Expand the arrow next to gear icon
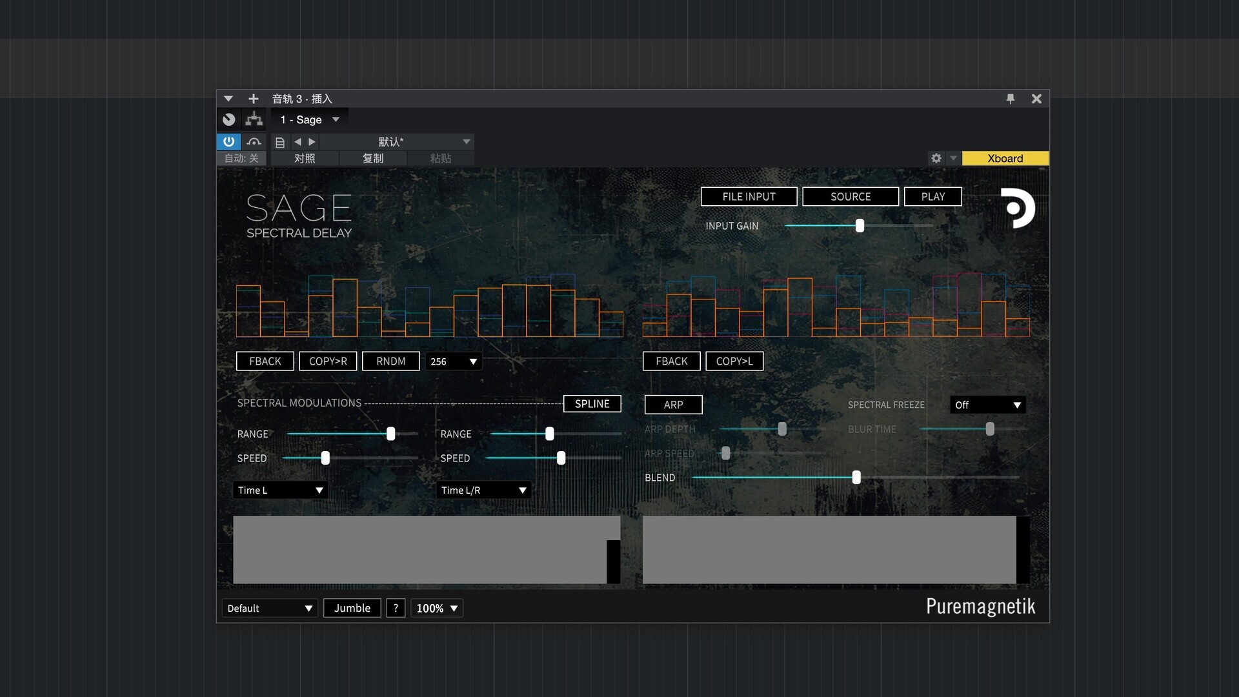1239x697 pixels. (x=953, y=158)
